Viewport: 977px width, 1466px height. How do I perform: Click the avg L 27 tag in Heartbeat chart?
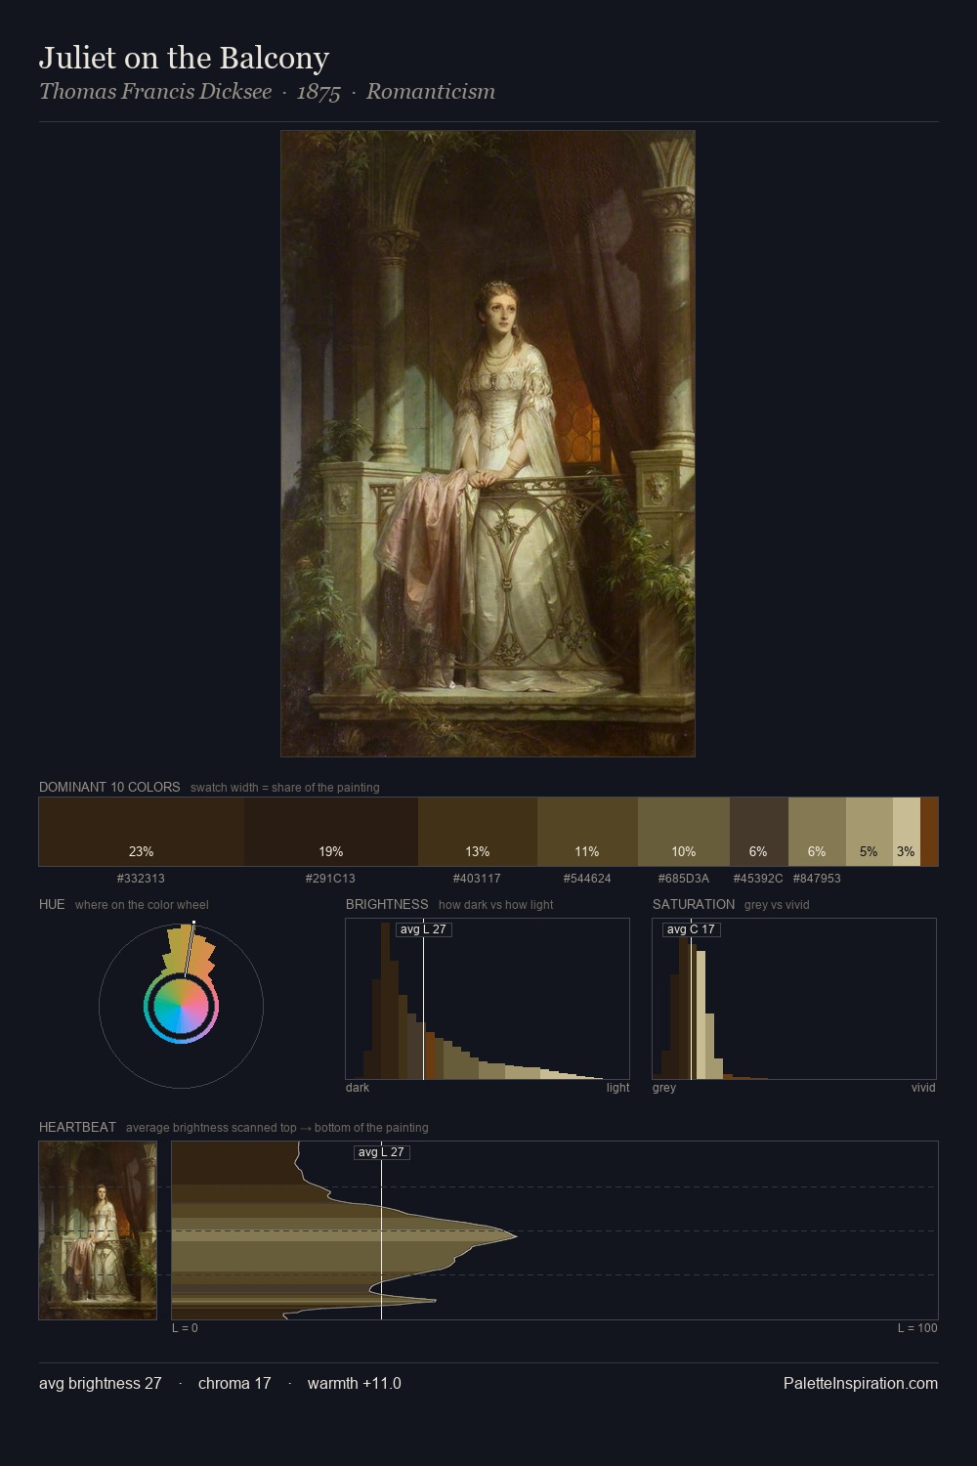(381, 1152)
